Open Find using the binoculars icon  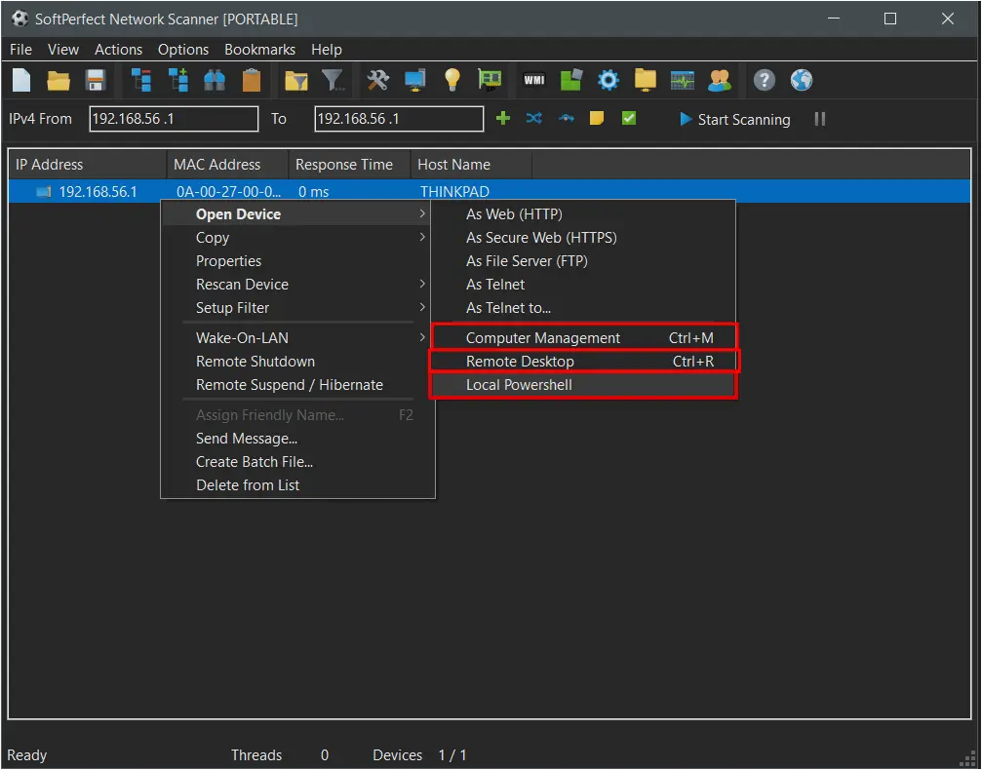215,80
